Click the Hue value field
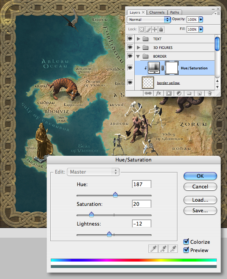The height and width of the screenshot is (279, 227). coord(141,184)
